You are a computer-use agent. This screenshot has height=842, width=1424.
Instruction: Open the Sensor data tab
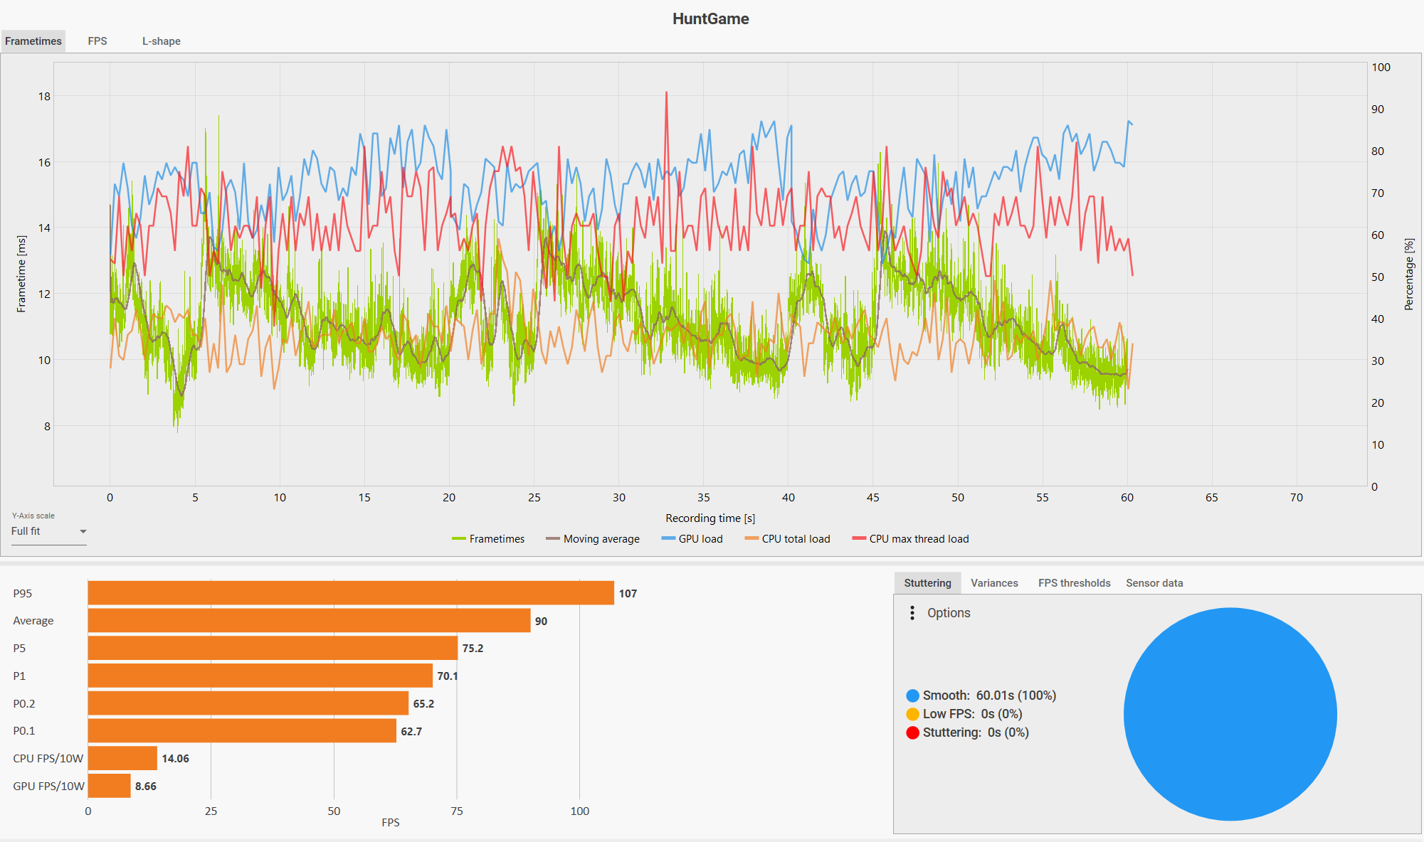pyautogui.click(x=1154, y=583)
